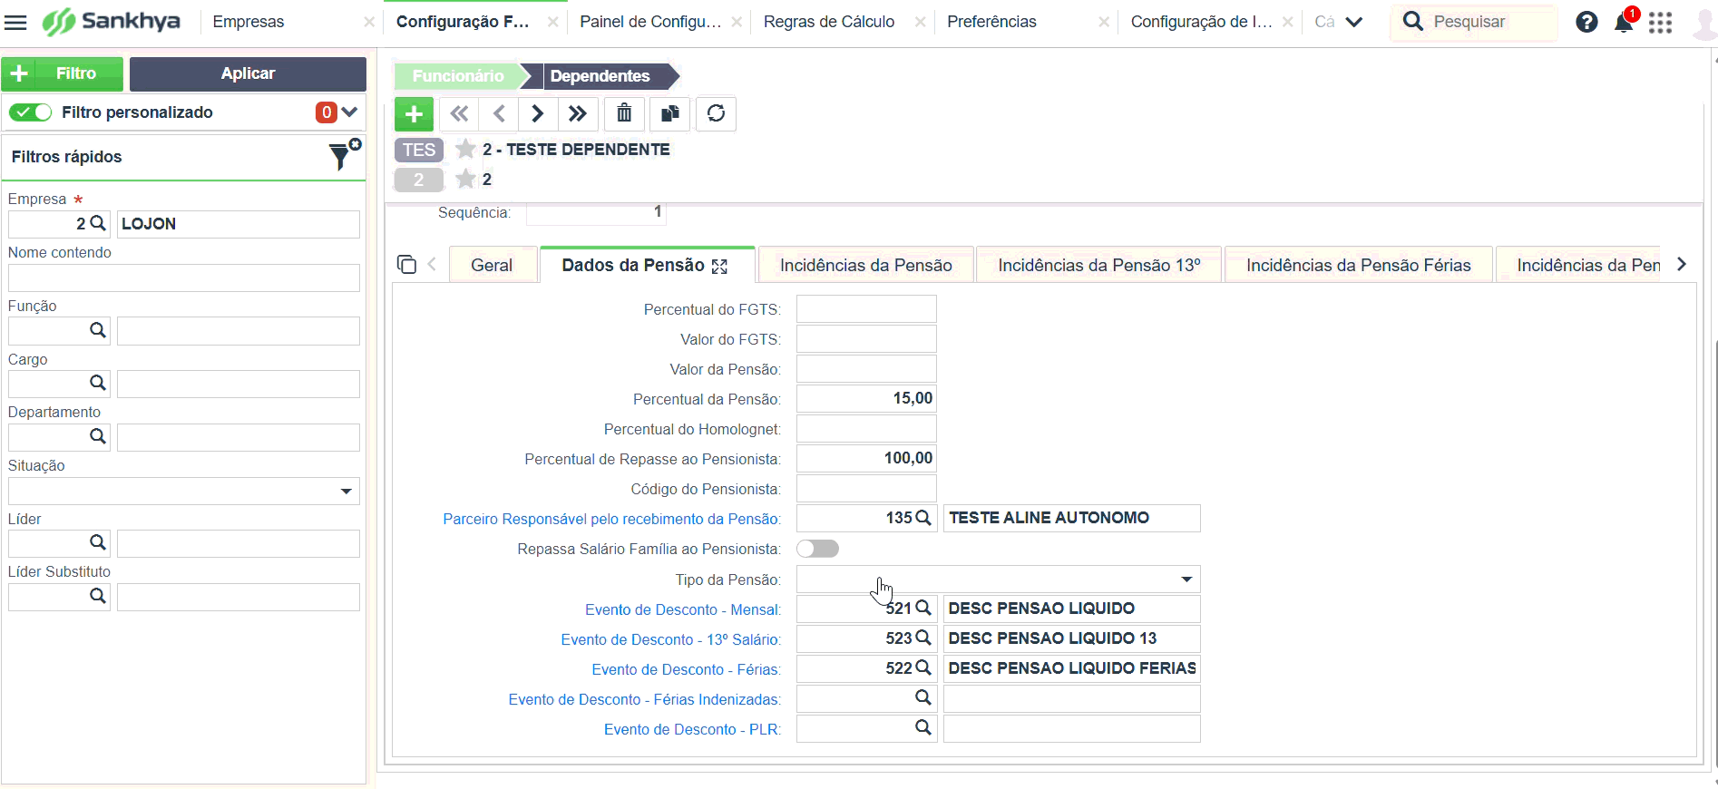Open Função lookup magnifier
1718x789 pixels.
tap(98, 330)
